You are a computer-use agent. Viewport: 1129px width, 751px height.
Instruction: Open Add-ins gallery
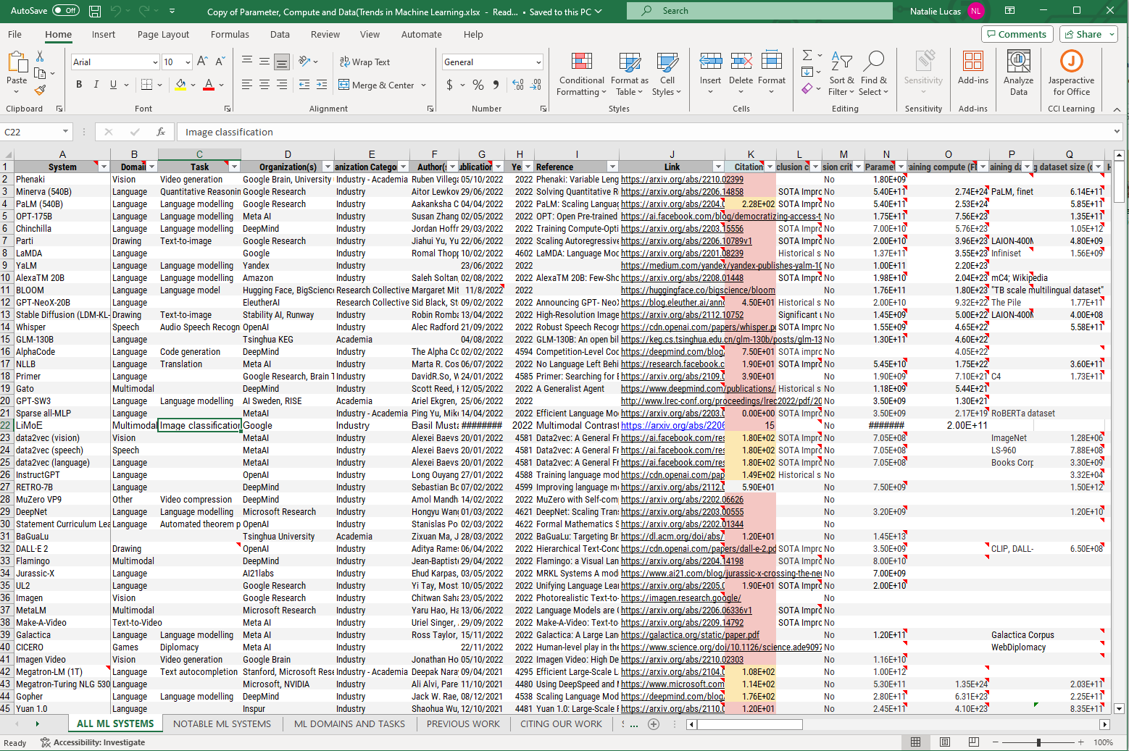(x=972, y=69)
